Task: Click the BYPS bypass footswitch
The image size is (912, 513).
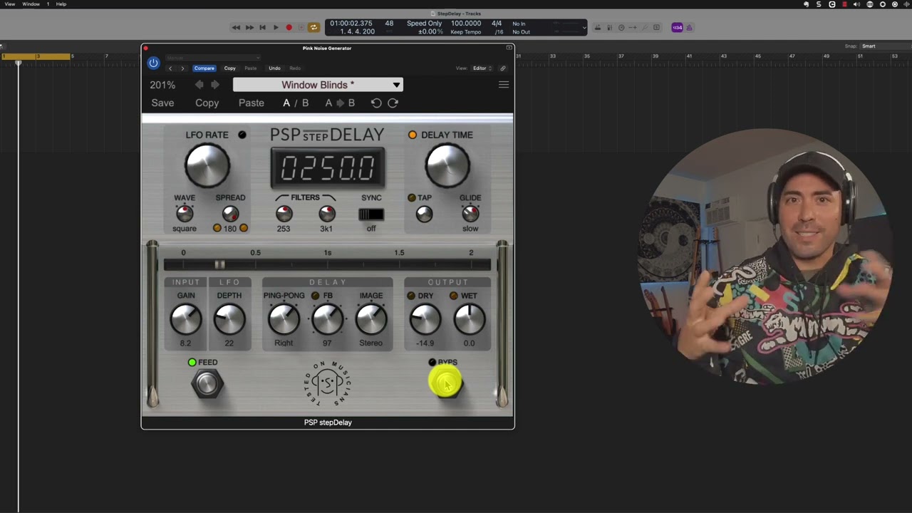Action: pyautogui.click(x=447, y=385)
